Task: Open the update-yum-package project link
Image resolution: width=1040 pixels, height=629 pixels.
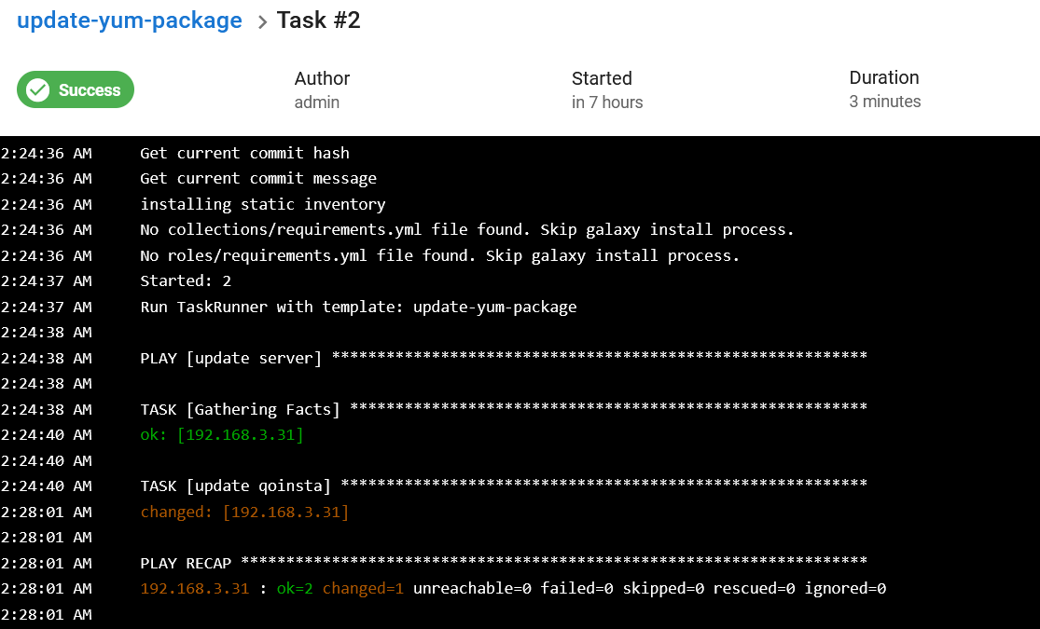Action: [129, 20]
